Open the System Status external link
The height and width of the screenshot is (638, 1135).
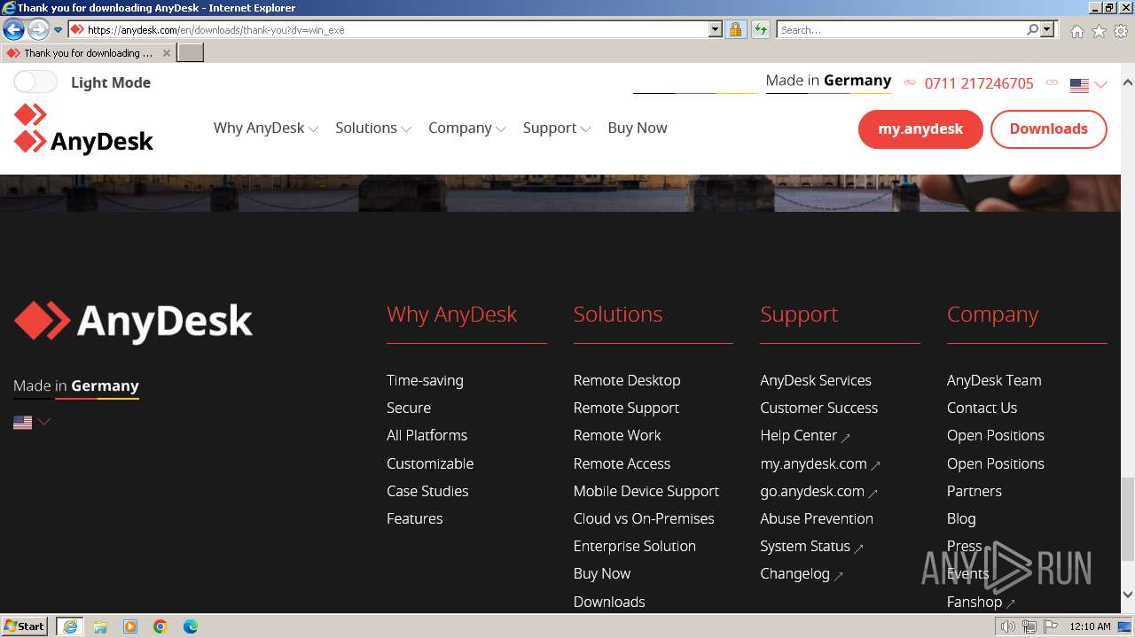(x=811, y=547)
